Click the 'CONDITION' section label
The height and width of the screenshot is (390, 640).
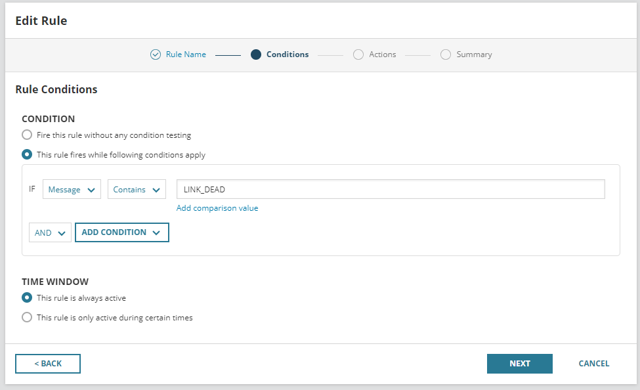click(x=48, y=119)
